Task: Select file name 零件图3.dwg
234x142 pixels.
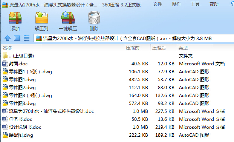Action: coord(22,103)
